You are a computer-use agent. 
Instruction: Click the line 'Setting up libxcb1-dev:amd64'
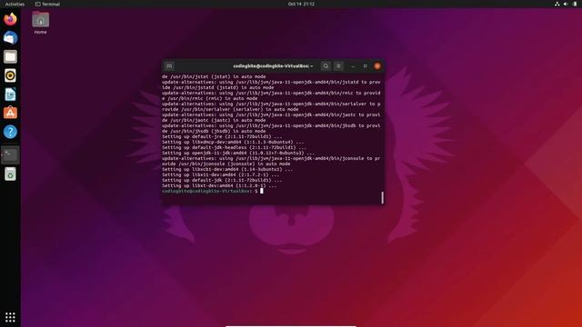click(227, 169)
